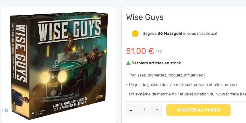Focus the quantity field showing 1
Screen dimensions: 246x123
[x=144, y=110]
